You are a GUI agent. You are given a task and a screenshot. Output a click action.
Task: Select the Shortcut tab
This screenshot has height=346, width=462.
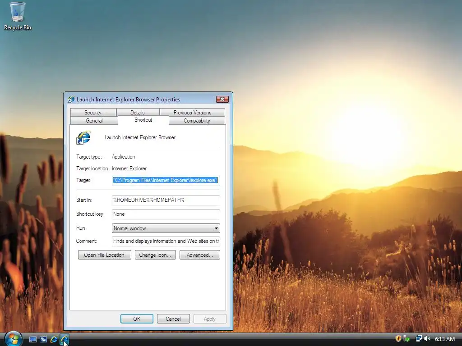pos(143,120)
